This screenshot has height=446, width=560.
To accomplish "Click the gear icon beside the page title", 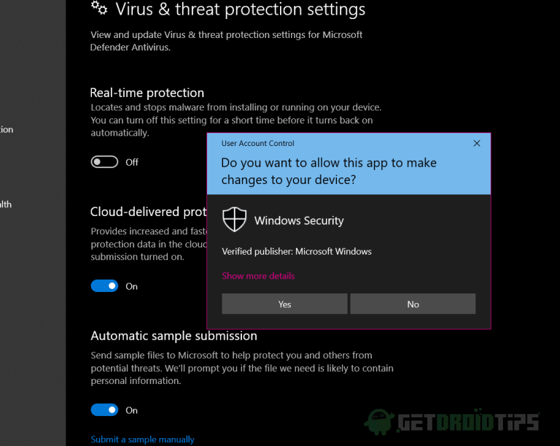I will pos(99,8).
